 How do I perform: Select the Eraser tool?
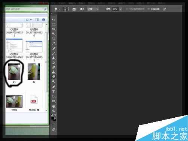[x=53, y=67]
